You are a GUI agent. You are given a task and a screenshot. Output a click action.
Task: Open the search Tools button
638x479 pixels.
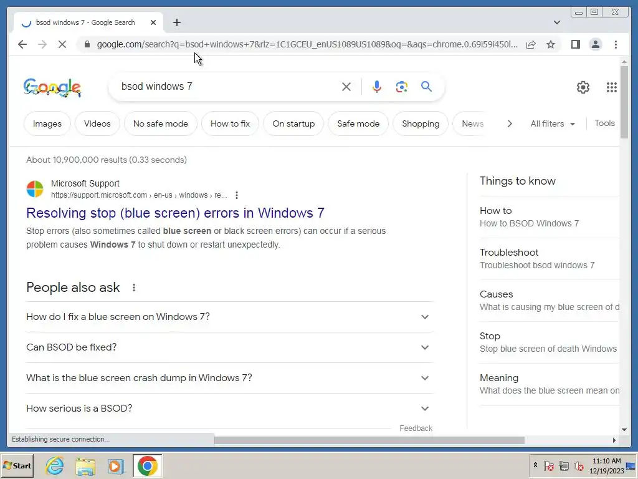pos(604,123)
